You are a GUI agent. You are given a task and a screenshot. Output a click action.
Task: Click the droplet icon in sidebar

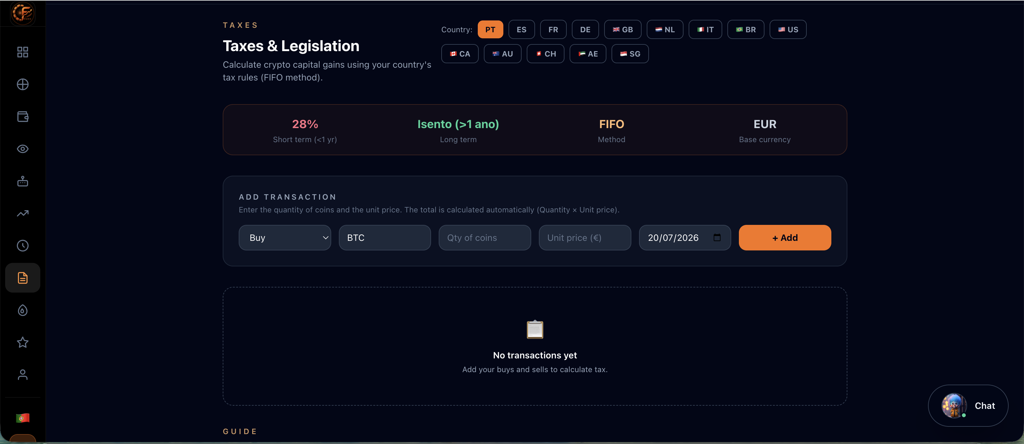(x=23, y=310)
